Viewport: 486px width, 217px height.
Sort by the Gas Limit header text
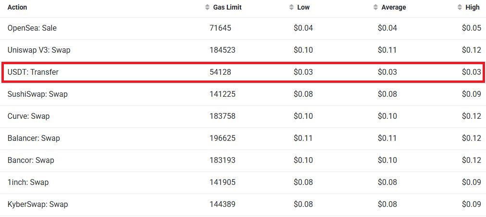click(x=227, y=7)
